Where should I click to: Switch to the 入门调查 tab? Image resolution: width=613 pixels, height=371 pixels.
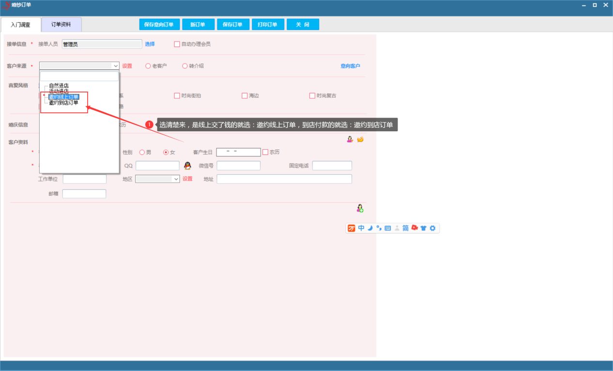(x=21, y=25)
